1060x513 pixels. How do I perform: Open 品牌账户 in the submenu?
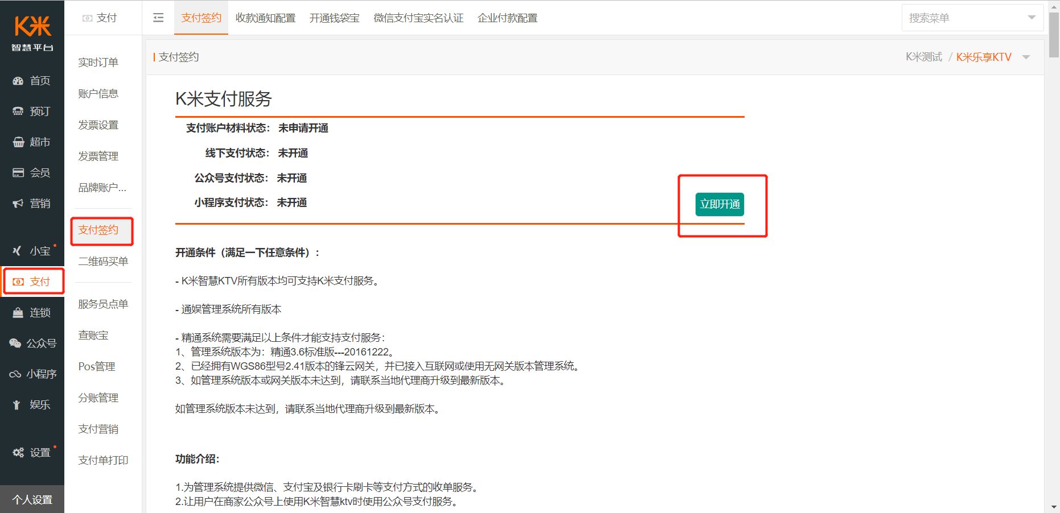click(102, 187)
